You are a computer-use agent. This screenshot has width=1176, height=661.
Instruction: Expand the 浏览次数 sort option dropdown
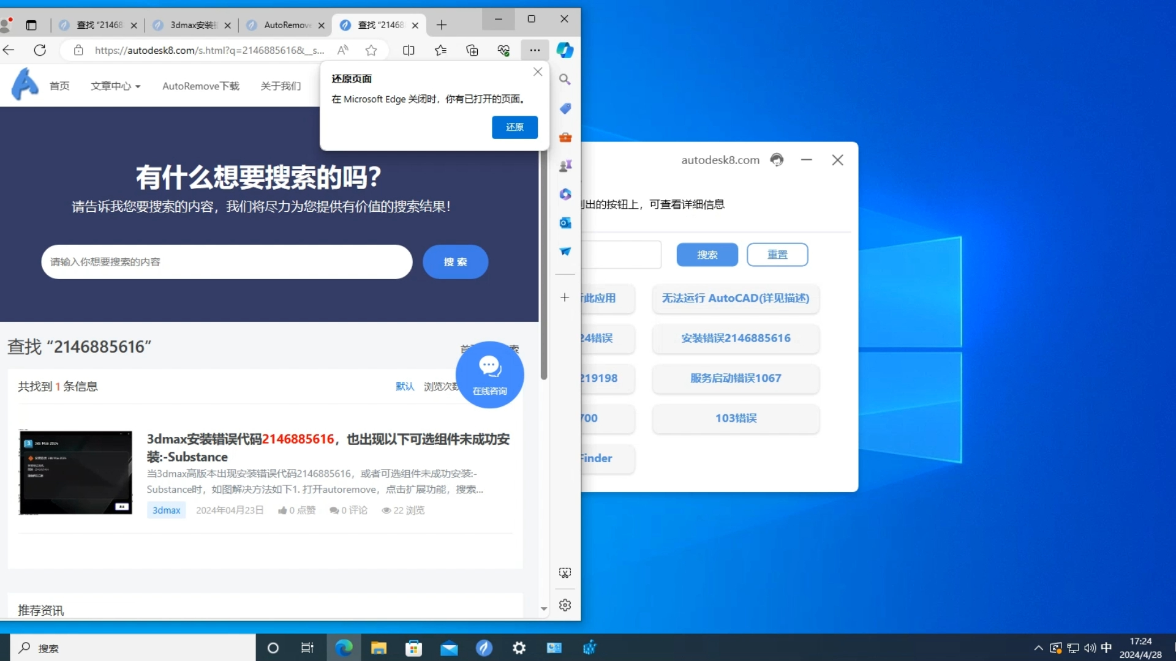coord(440,386)
